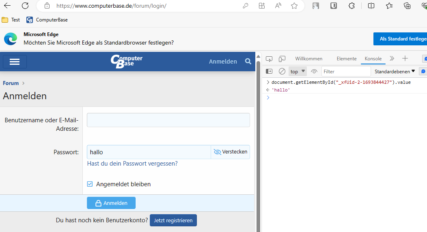Click the console Filter field

click(346, 71)
